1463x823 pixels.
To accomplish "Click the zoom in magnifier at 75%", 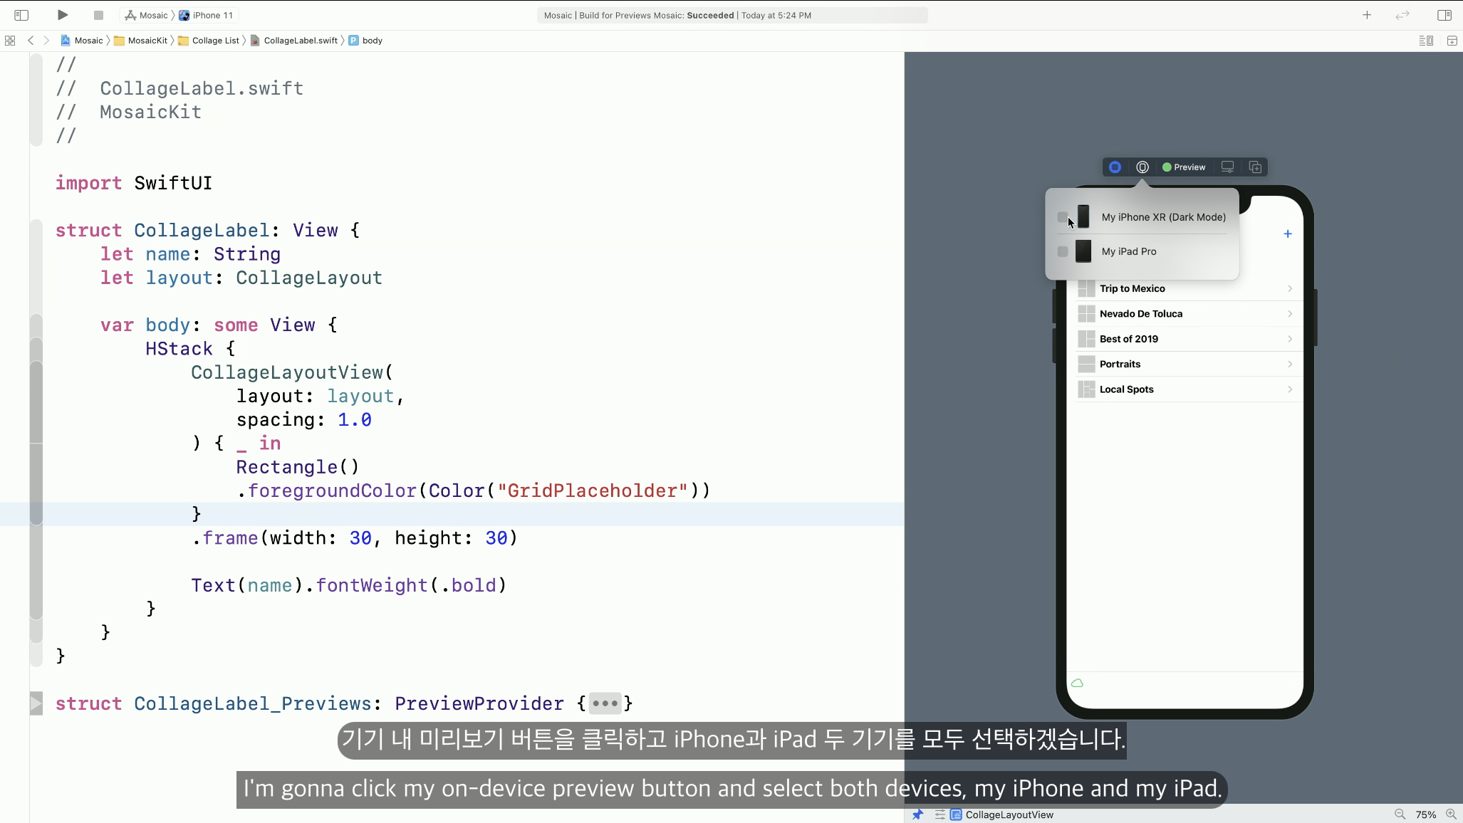I will tap(1451, 814).
